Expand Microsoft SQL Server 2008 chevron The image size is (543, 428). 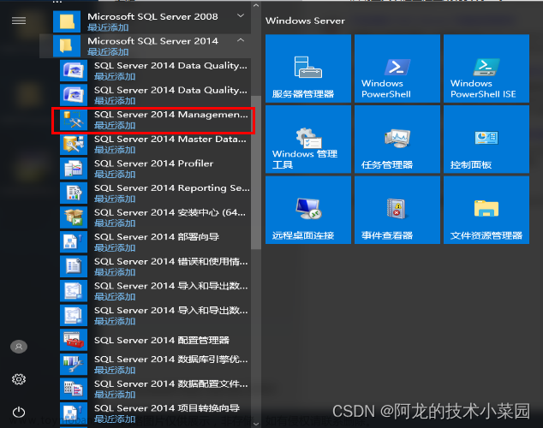pyautogui.click(x=241, y=16)
